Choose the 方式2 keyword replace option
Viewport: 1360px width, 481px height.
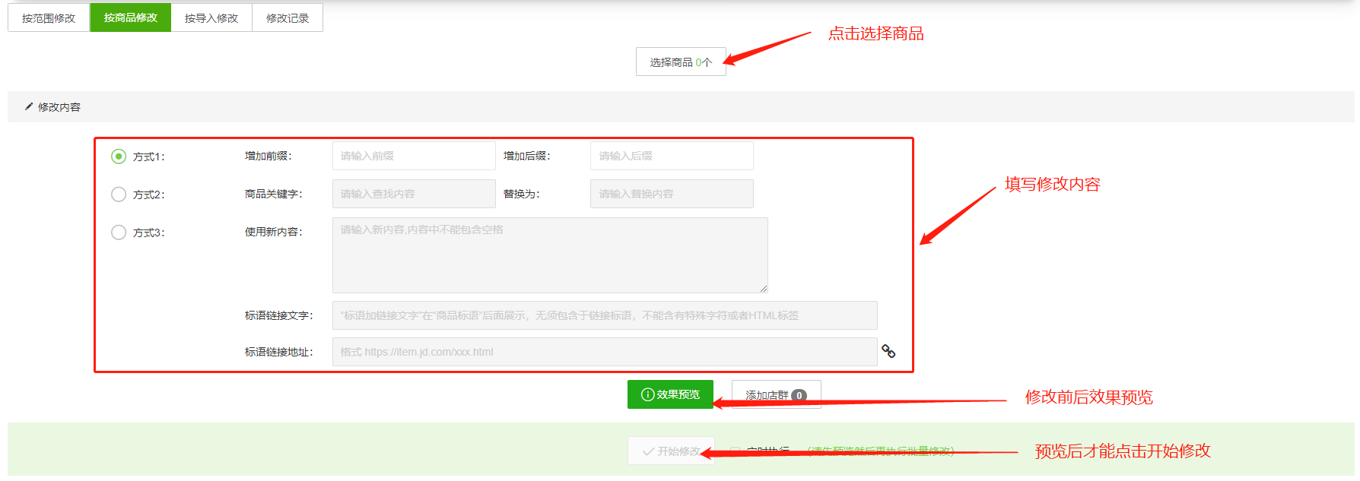[x=119, y=195]
